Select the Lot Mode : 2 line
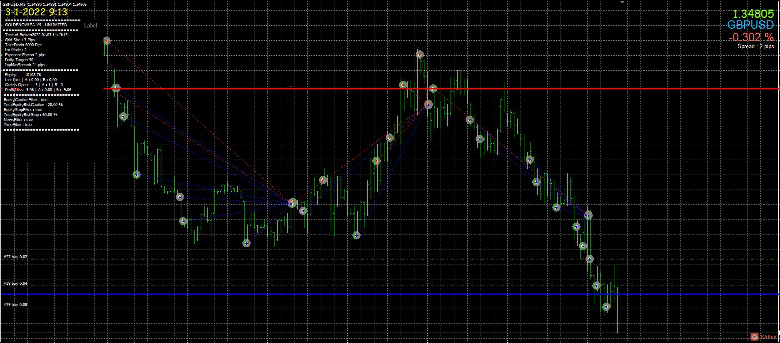The height and width of the screenshot is (343, 780). (16, 50)
